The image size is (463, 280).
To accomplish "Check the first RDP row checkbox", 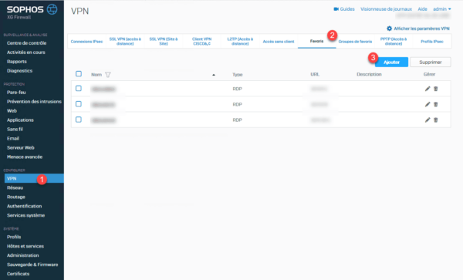I will pyautogui.click(x=79, y=88).
